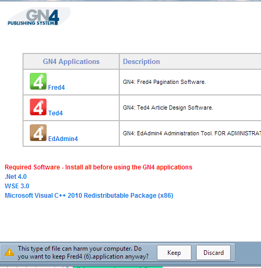
Task: Select the EdAdmin4 Administration Tool description
Action: coord(192,133)
